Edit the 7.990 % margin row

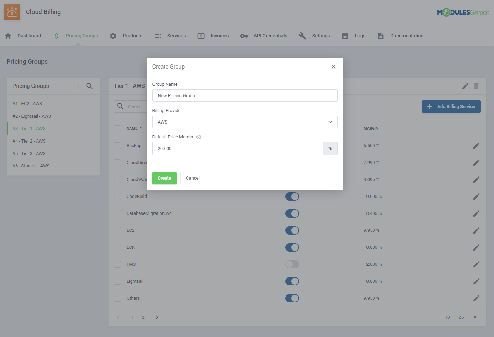tap(476, 163)
